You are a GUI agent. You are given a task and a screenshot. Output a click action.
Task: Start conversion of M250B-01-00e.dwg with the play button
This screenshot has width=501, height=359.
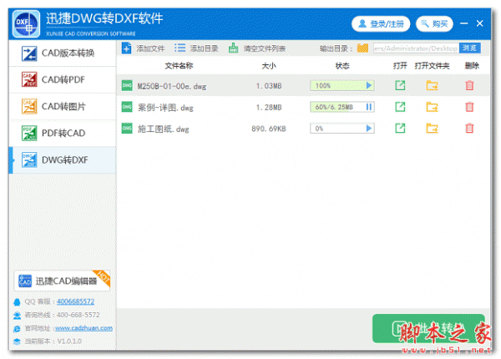(369, 85)
